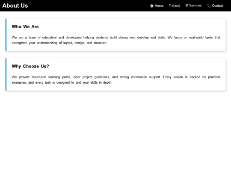Open the Home nav link
The height and width of the screenshot is (173, 231).
click(157, 6)
